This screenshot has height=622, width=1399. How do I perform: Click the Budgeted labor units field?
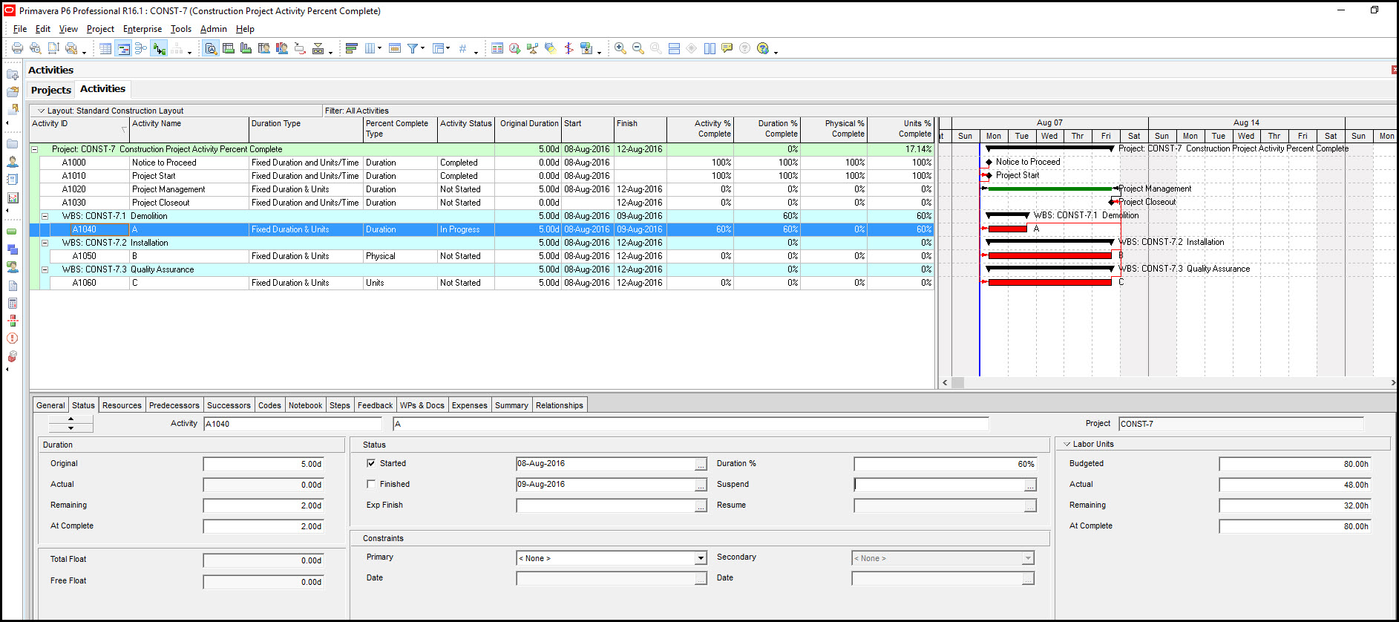(x=1295, y=464)
